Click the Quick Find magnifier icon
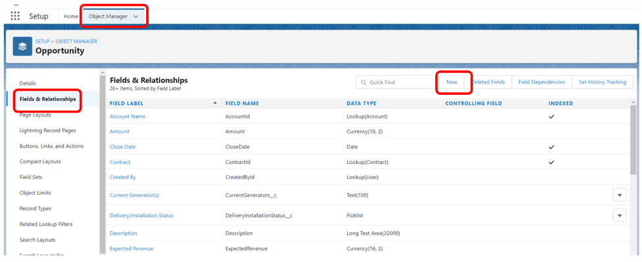 [x=363, y=82]
